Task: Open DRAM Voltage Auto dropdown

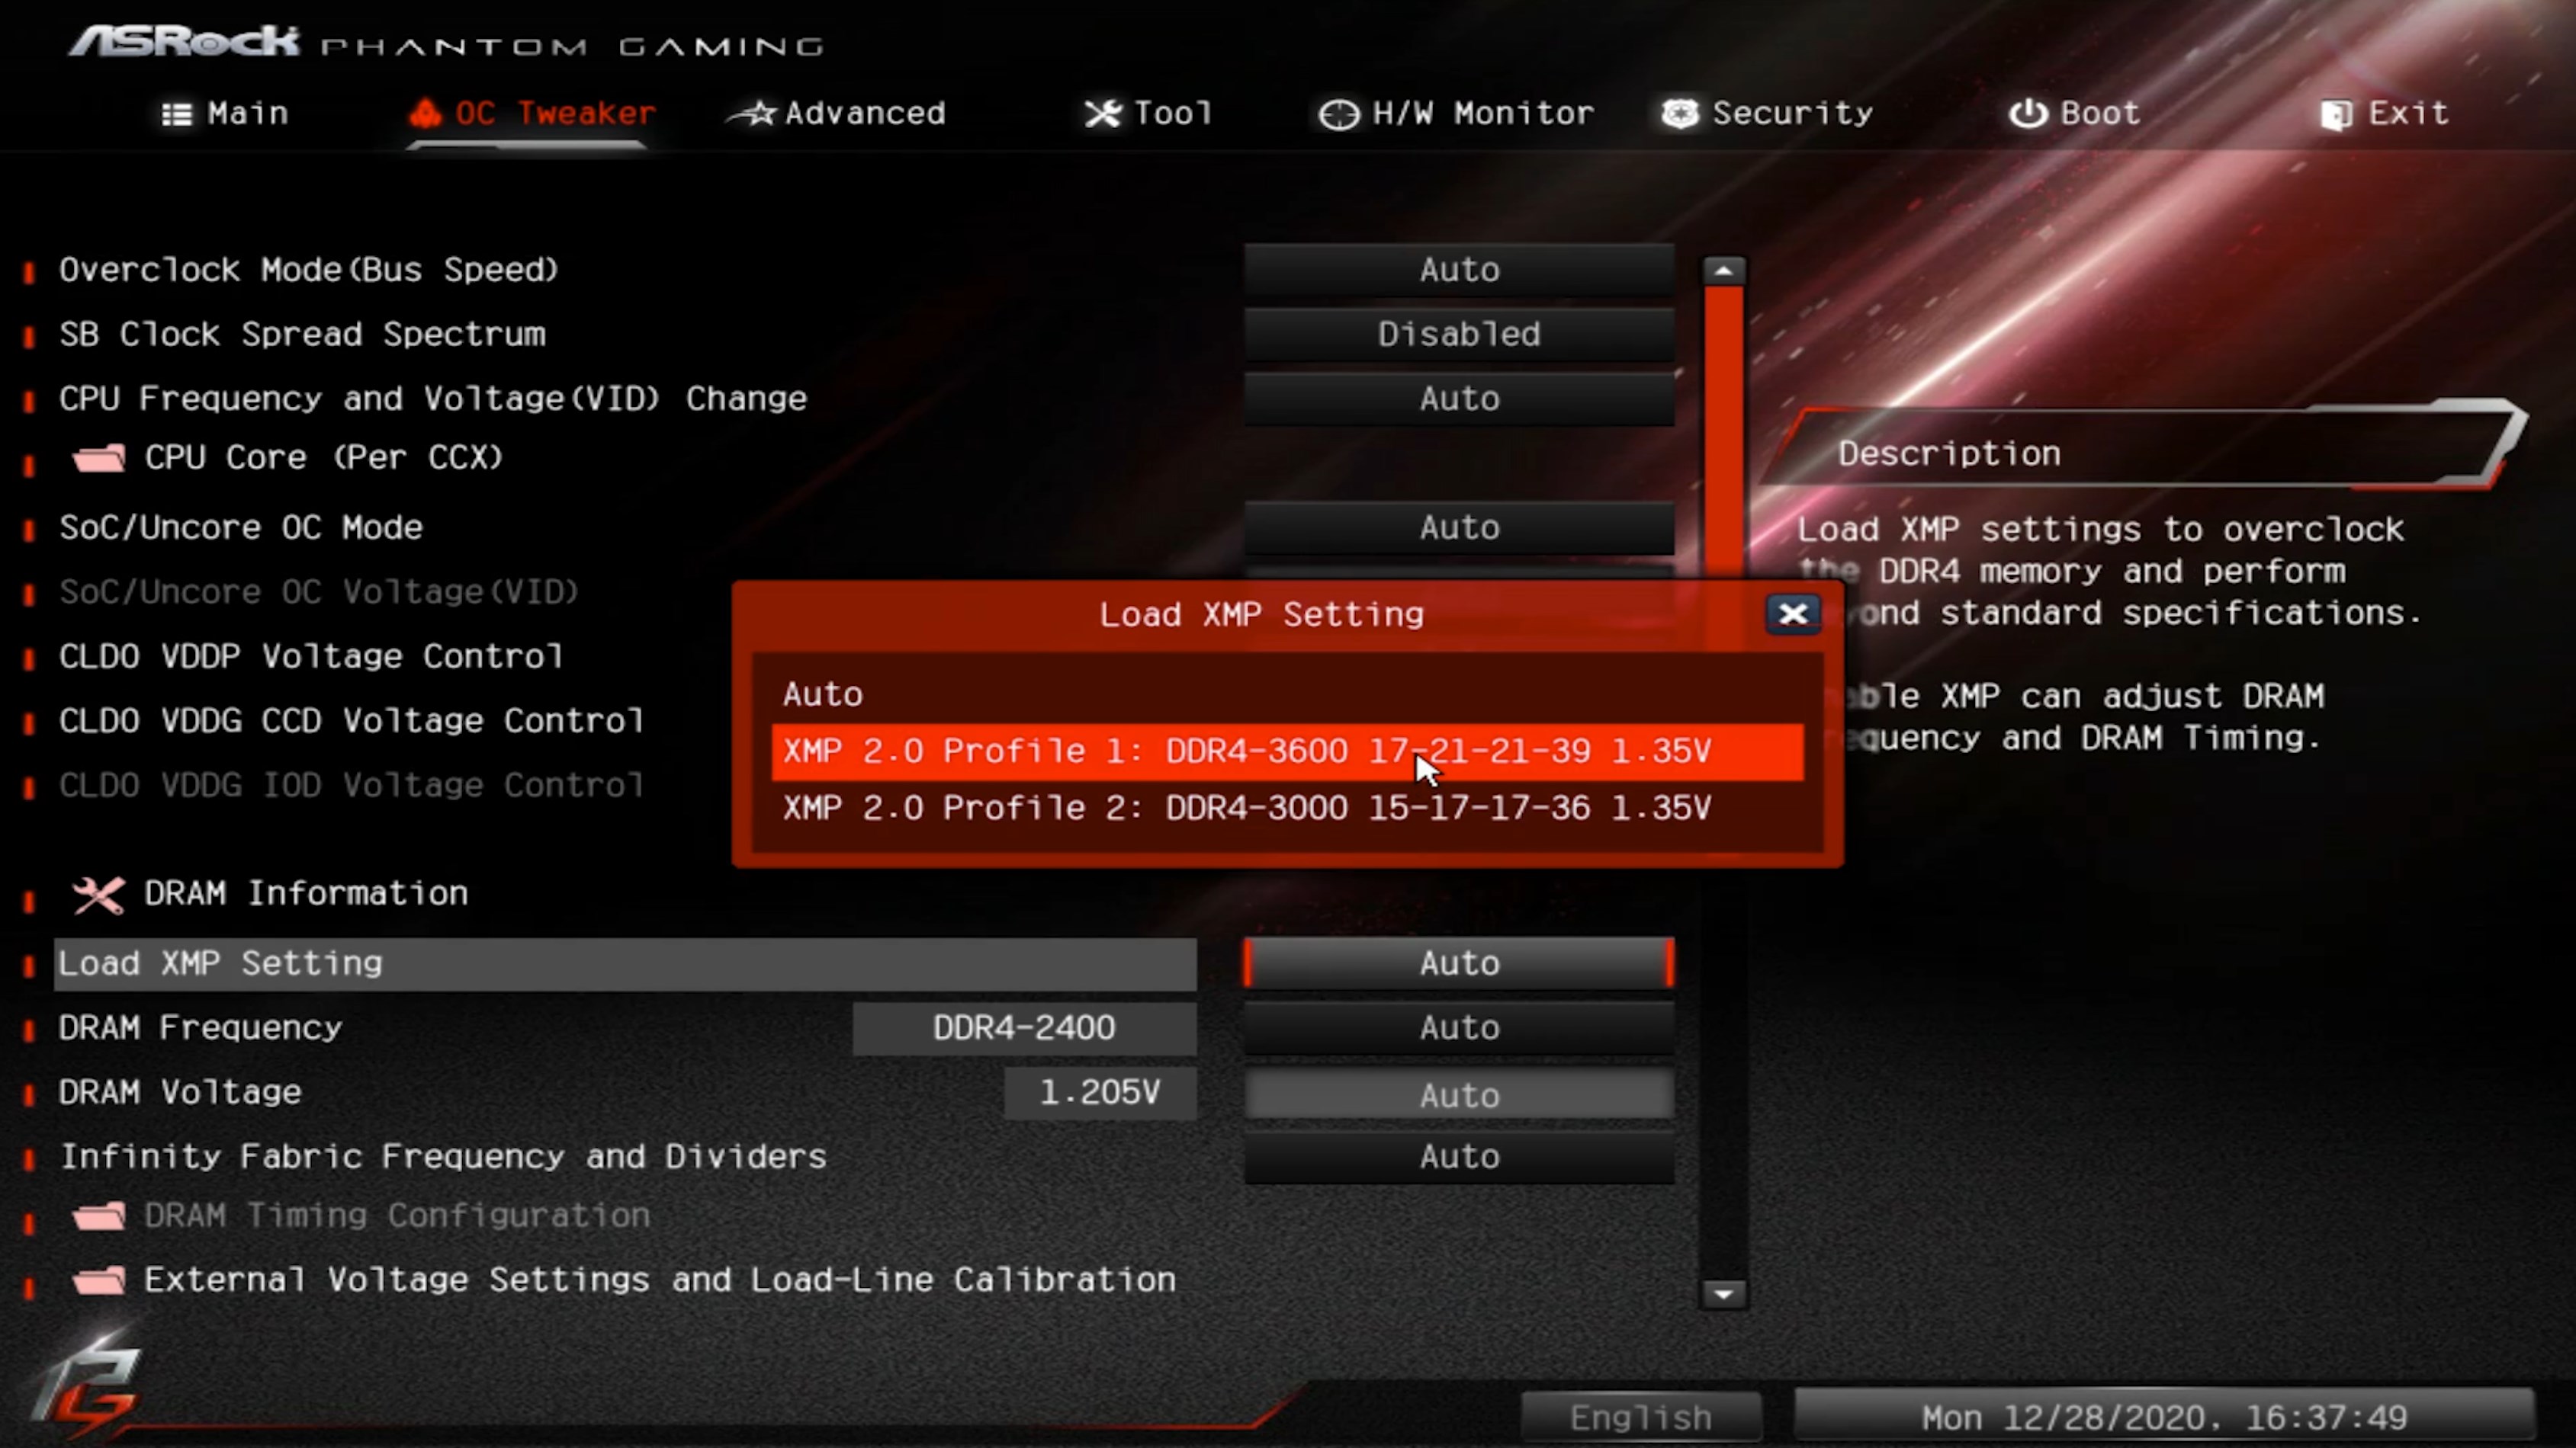Action: (x=1459, y=1094)
